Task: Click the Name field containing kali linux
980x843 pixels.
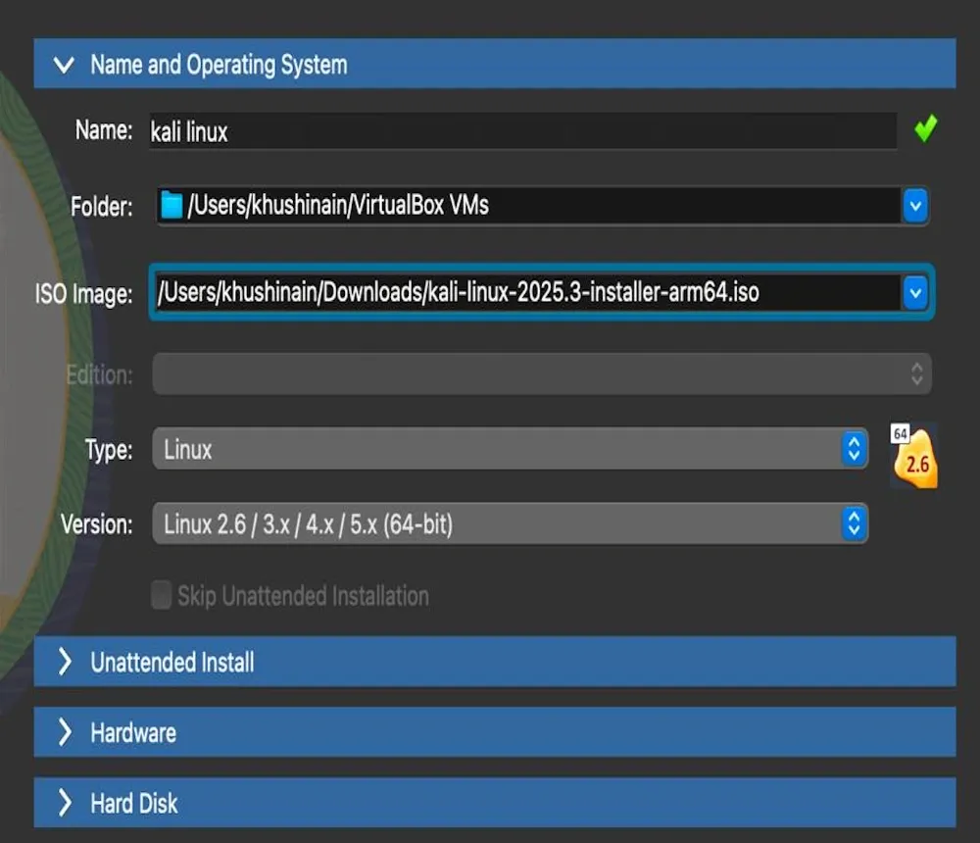Action: point(523,130)
